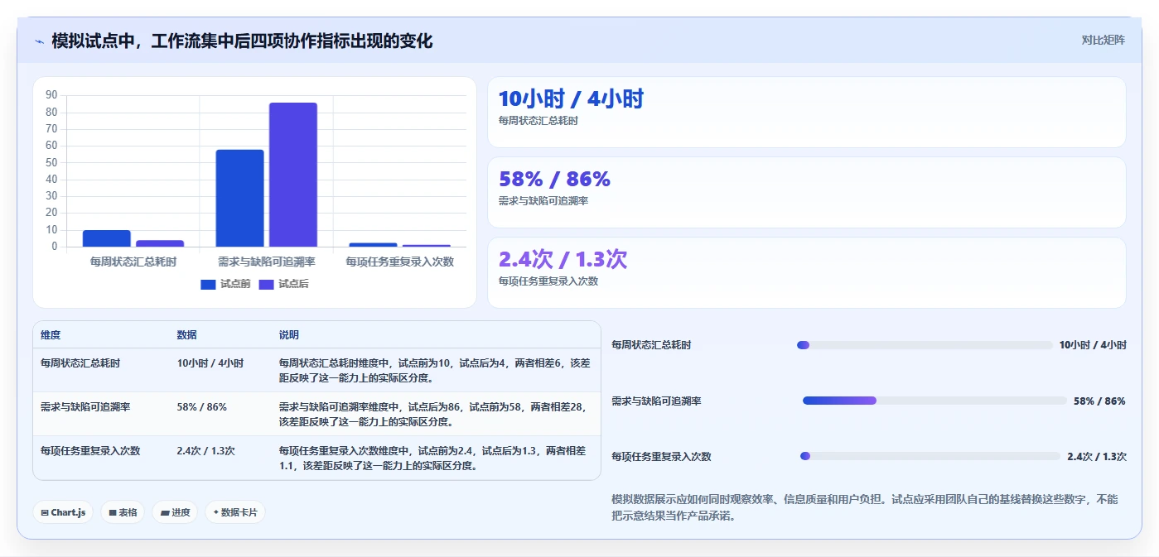This screenshot has width=1159, height=557.
Task: Toggle the 试点前 legend item
Action: (225, 284)
